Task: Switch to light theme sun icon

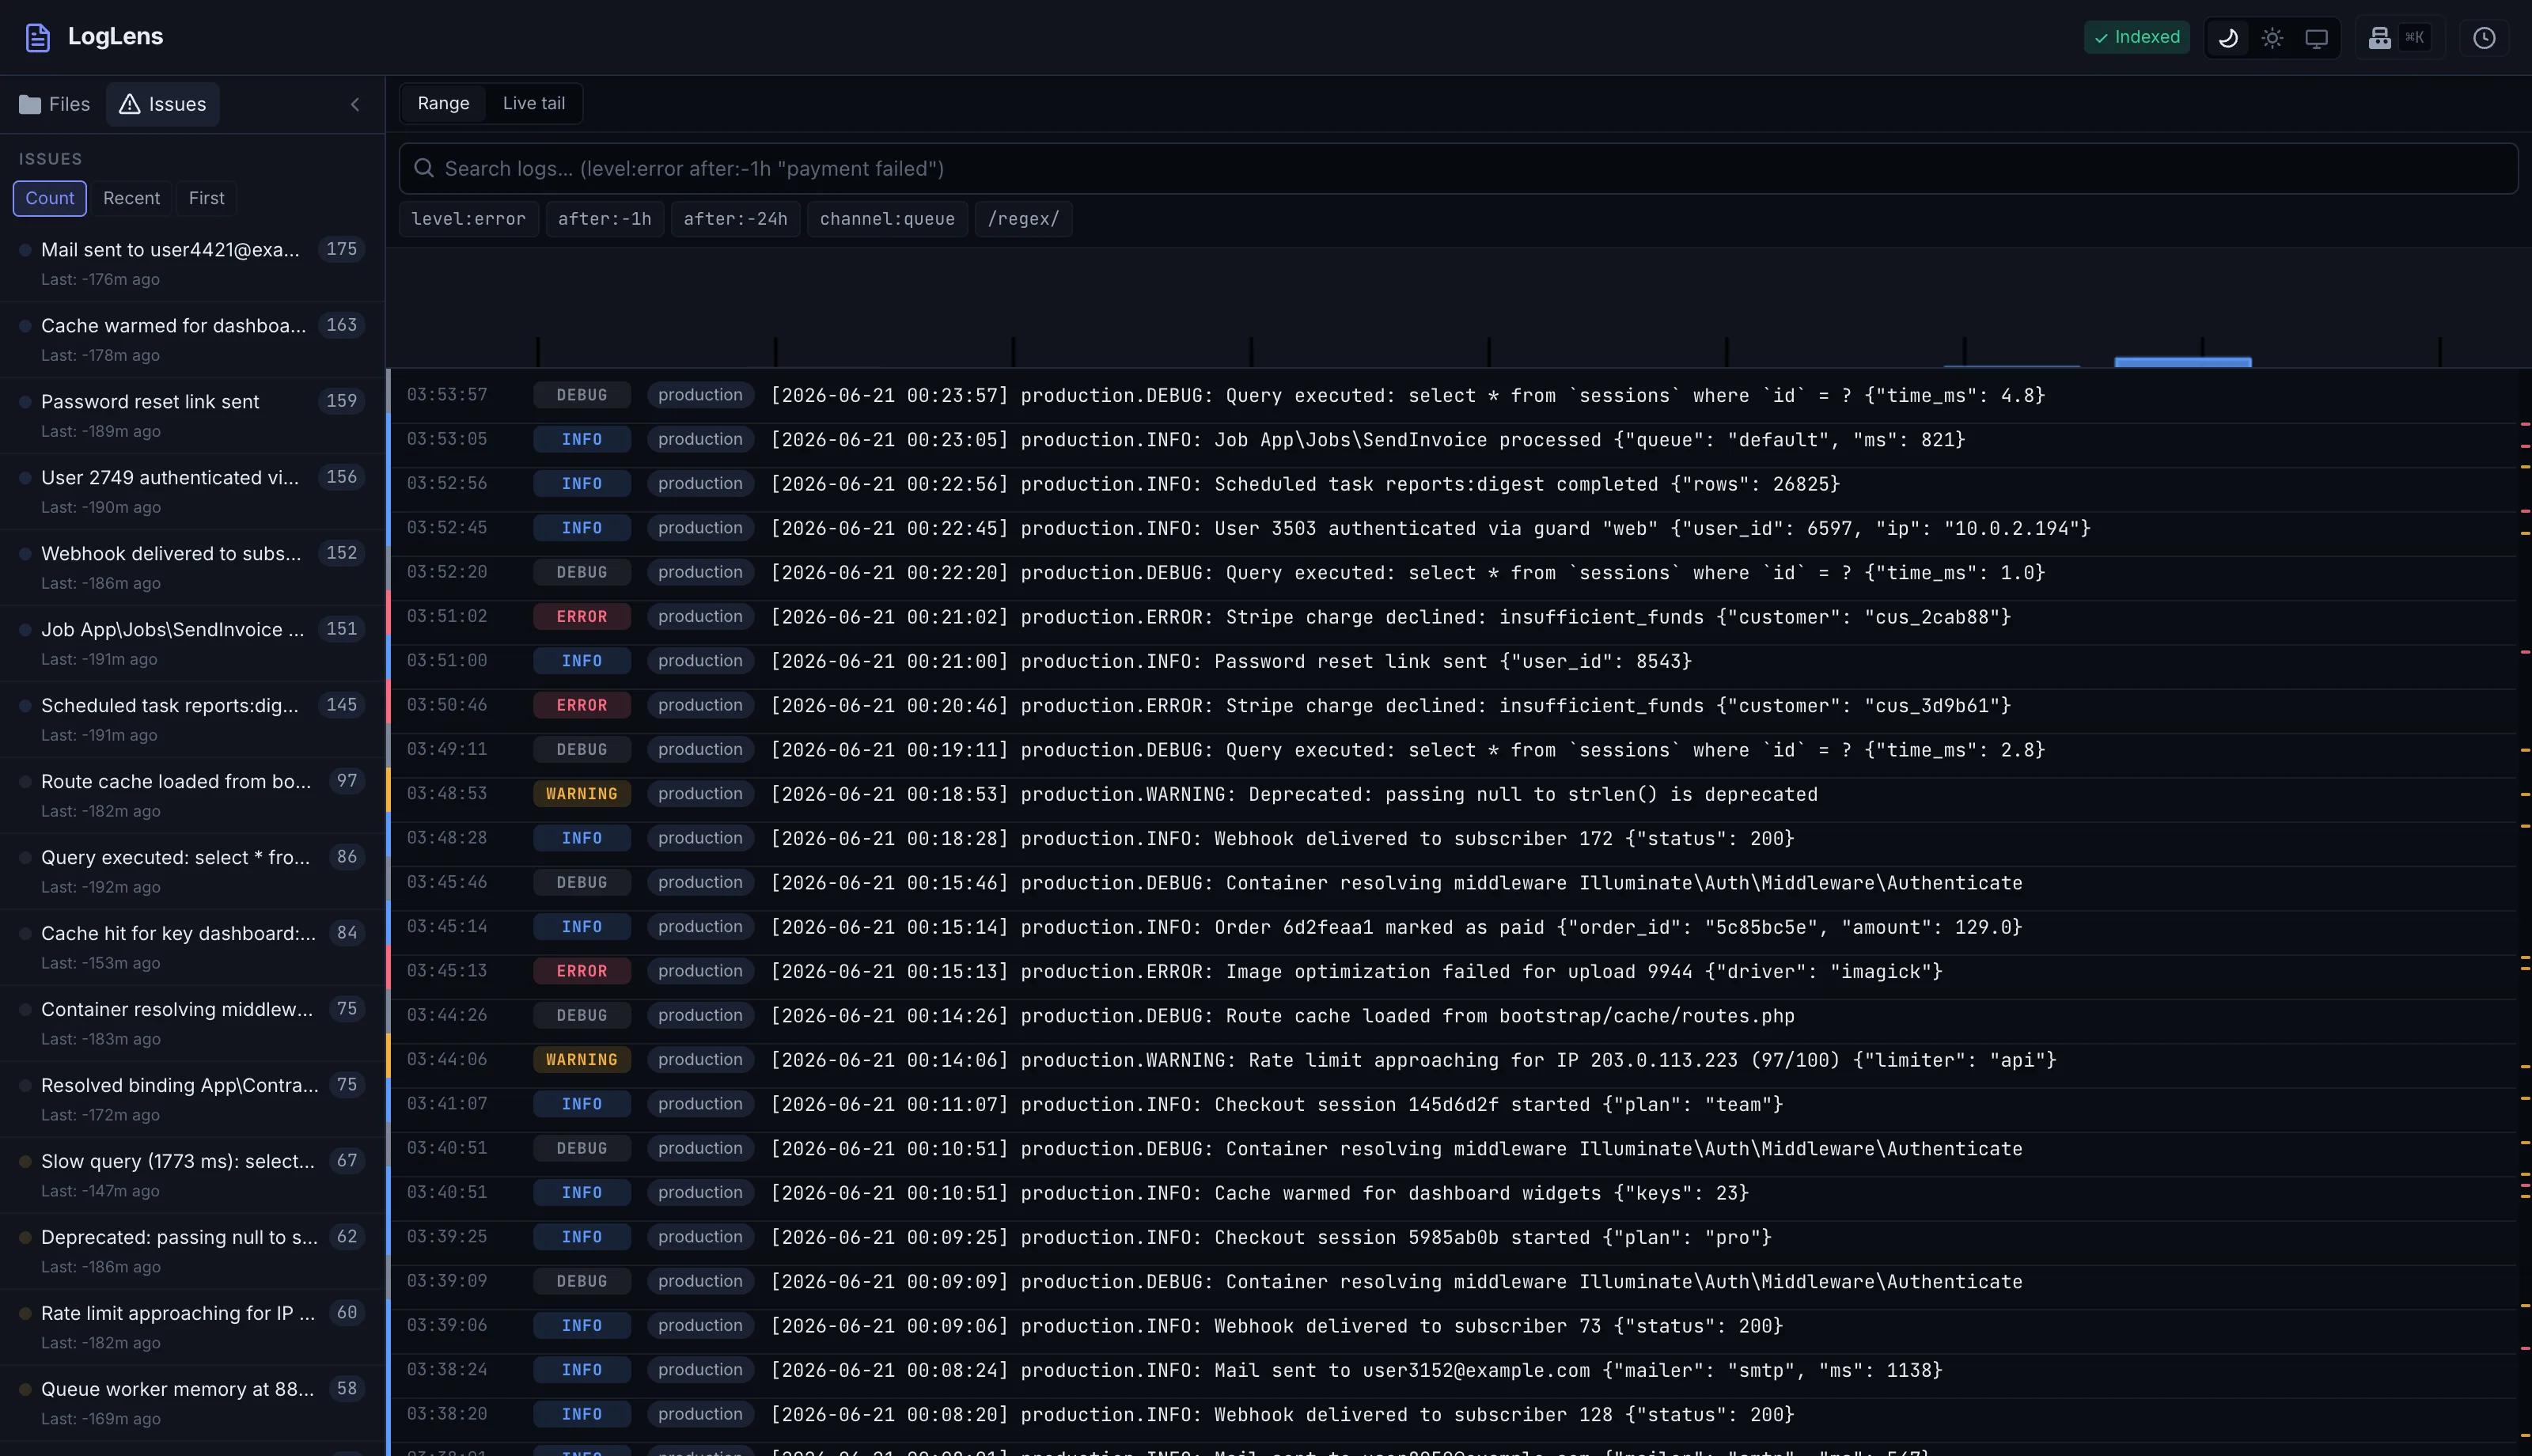Action: 2272,38
